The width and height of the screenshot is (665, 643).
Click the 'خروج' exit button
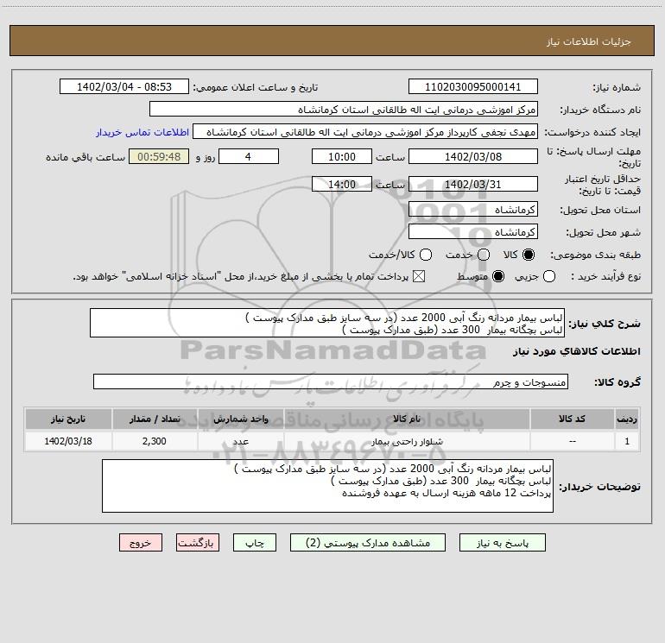141,543
